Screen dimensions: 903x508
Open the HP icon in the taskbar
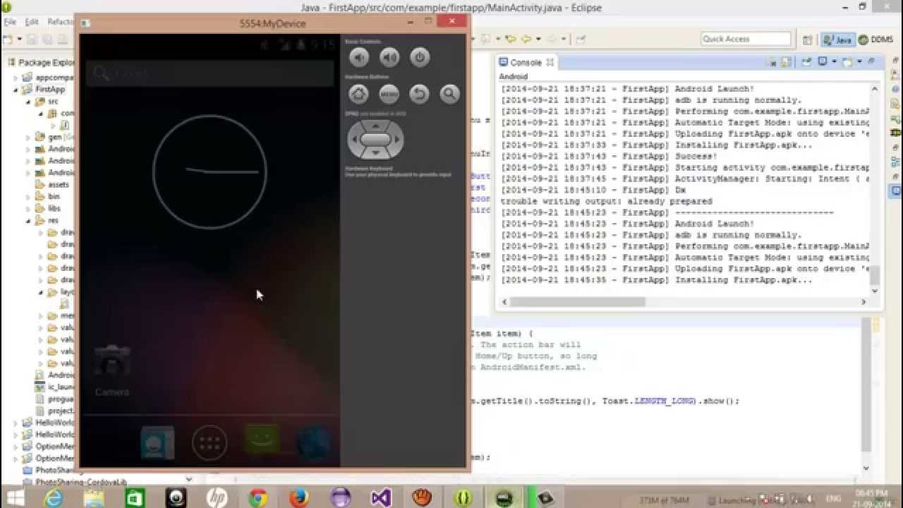click(217, 498)
